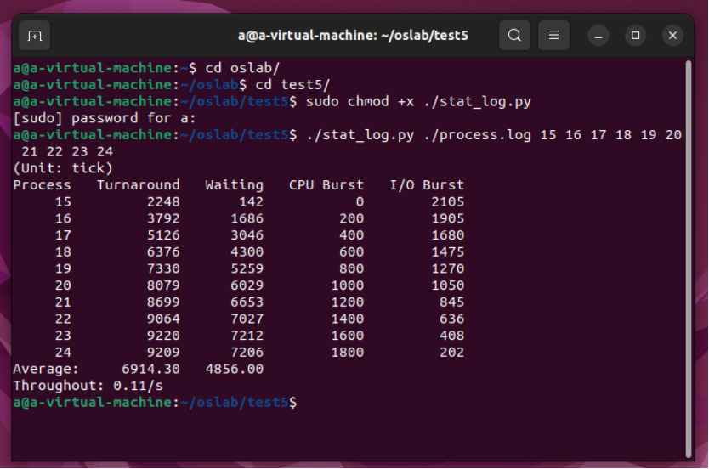The height and width of the screenshot is (469, 709).
Task: Click the terminal scrollbar
Action: pos(689,259)
